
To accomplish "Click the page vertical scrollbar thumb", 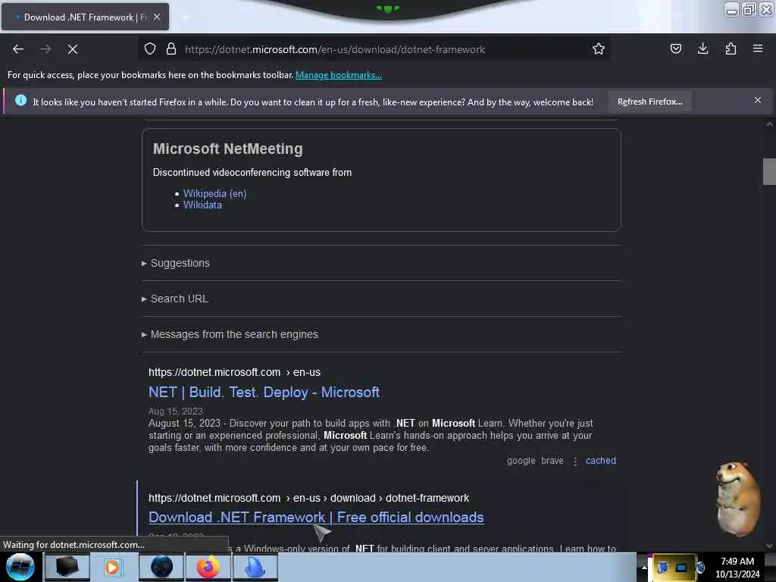I will pos(769,171).
